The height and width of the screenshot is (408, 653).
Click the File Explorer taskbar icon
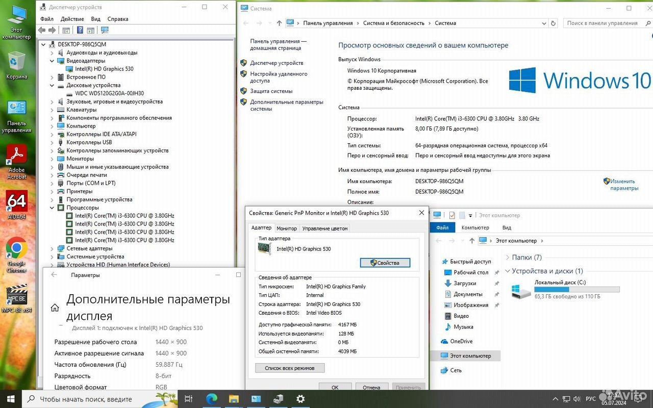(x=234, y=399)
